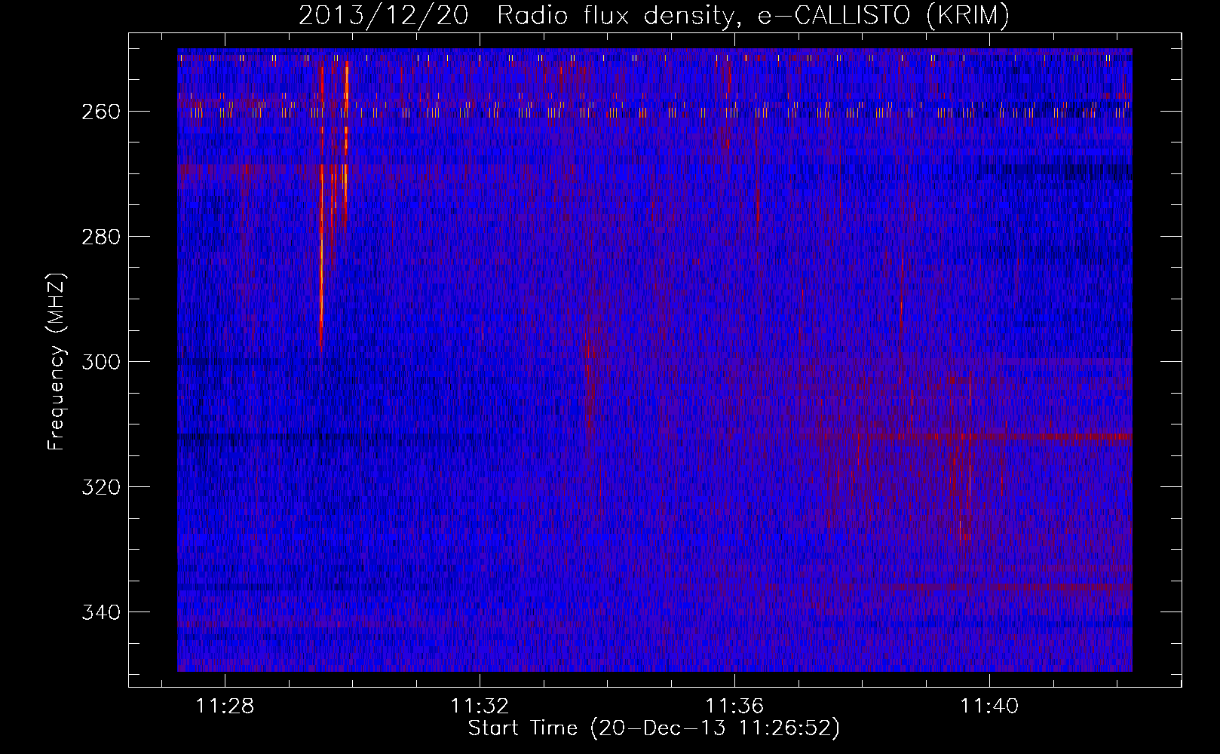Click the 280 frequency tick label
Screen dimensions: 1220x754
point(100,237)
